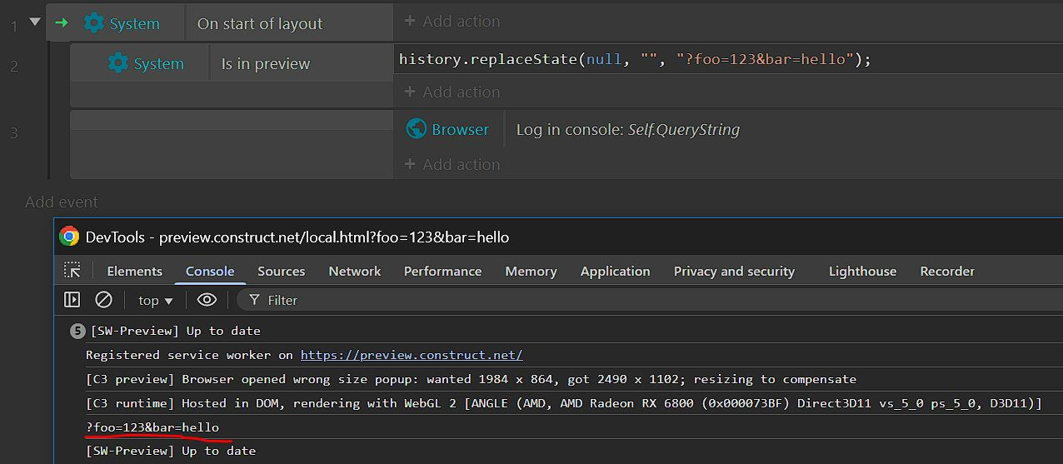Viewport: 1063px width, 464px height.
Task: Clear the console with the clear icon
Action: coord(103,300)
